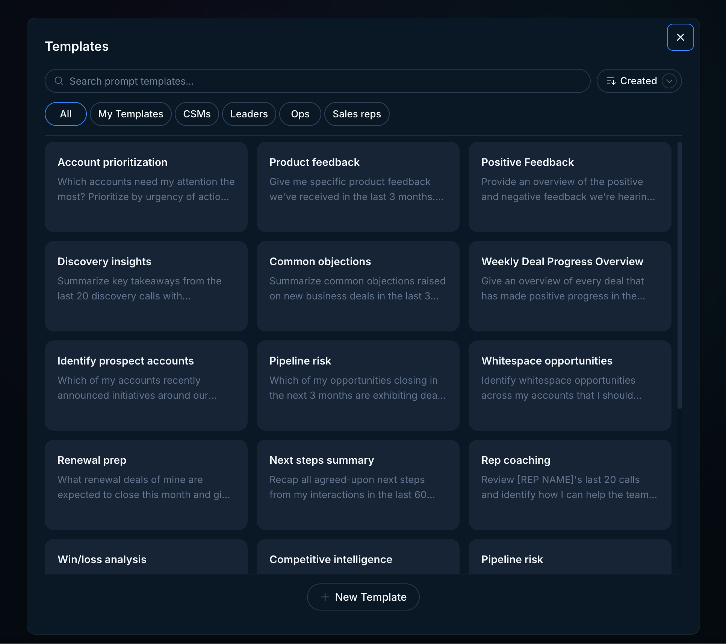The image size is (726, 644).
Task: Click the template list vertical scrollbar
Action: click(x=679, y=275)
